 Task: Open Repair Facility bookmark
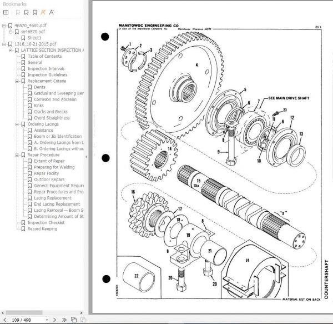coord(46,173)
